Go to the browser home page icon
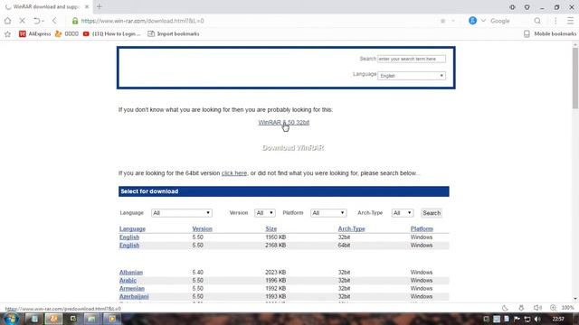The image size is (579, 325). (x=8, y=21)
